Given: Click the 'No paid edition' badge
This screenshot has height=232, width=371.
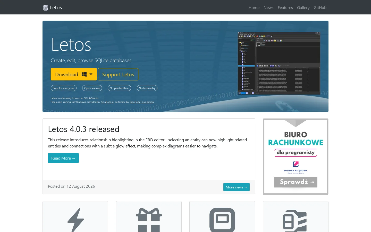Looking at the screenshot, I should (119, 88).
